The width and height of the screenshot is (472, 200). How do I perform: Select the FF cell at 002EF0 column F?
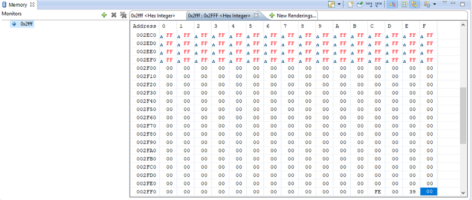click(428, 60)
